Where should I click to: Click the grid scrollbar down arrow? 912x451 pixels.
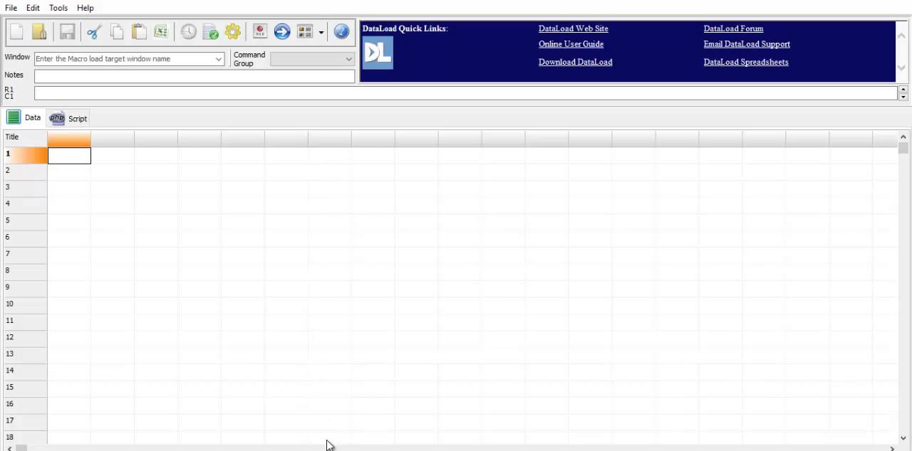903,438
